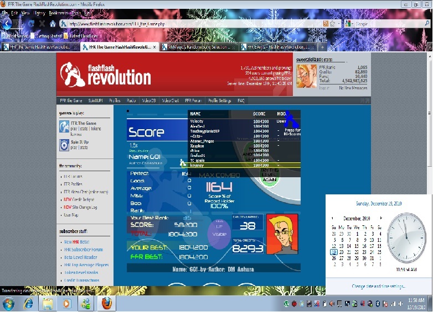Open the RSS feed icon in address bar

point(326,24)
